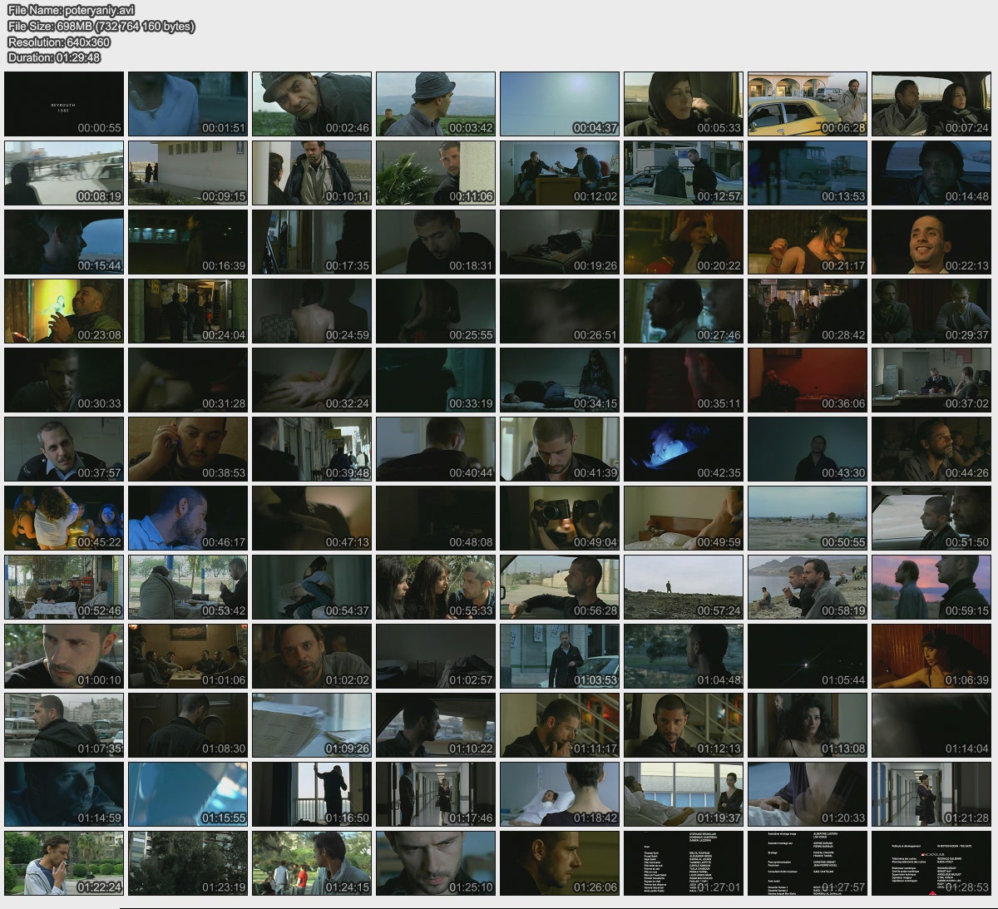The width and height of the screenshot is (998, 909).
Task: Select the yellow taxi frame at 00:06:28
Action: click(x=808, y=104)
